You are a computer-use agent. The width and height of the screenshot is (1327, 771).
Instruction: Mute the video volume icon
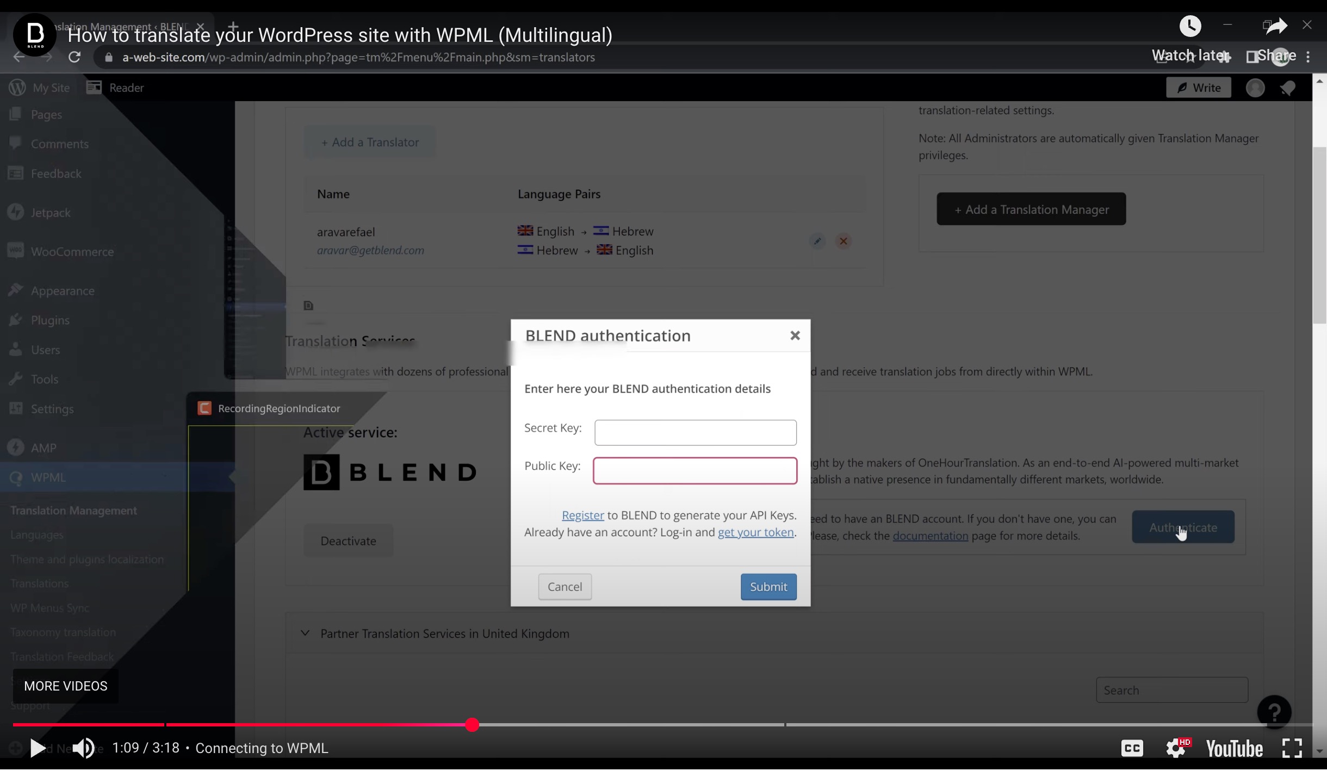pyautogui.click(x=83, y=748)
